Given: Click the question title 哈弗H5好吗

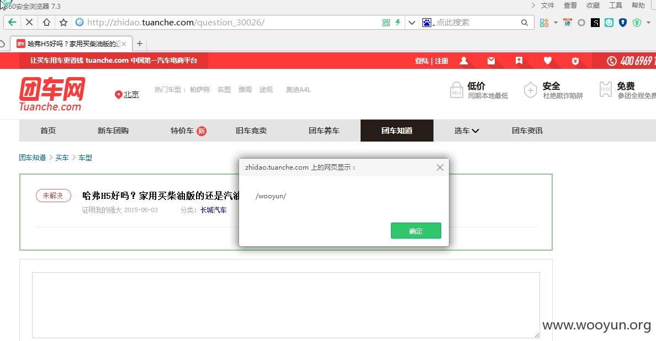Looking at the screenshot, I should coord(161,196).
